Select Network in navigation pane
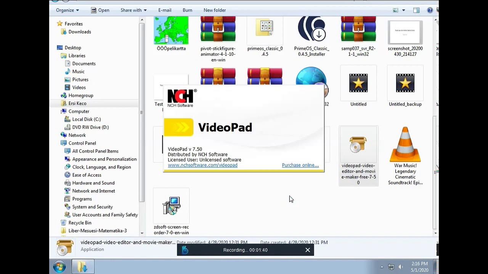This screenshot has width=488, height=274. 77,135
